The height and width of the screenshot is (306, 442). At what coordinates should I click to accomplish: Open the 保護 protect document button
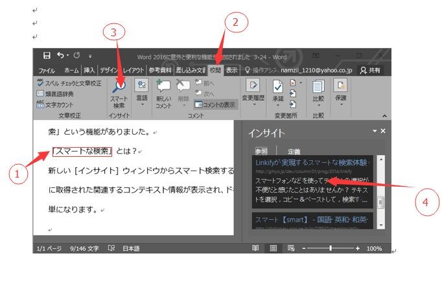(x=340, y=92)
